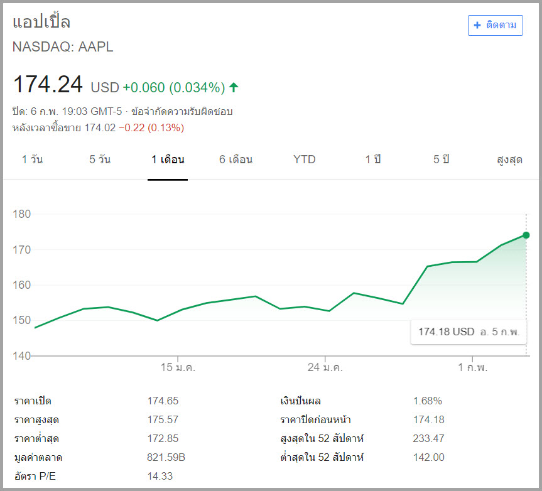Click the 15 ม.ค. date on the chart axis
The image size is (542, 491).
178,367
